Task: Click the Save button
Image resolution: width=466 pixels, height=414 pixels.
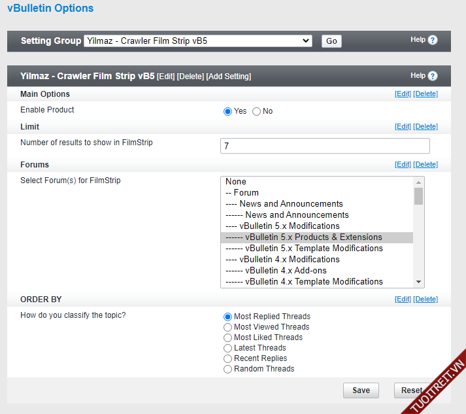Action: [361, 390]
